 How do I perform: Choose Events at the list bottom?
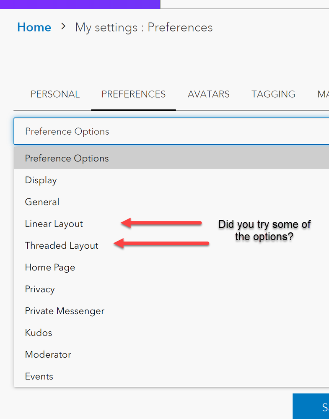(x=39, y=377)
